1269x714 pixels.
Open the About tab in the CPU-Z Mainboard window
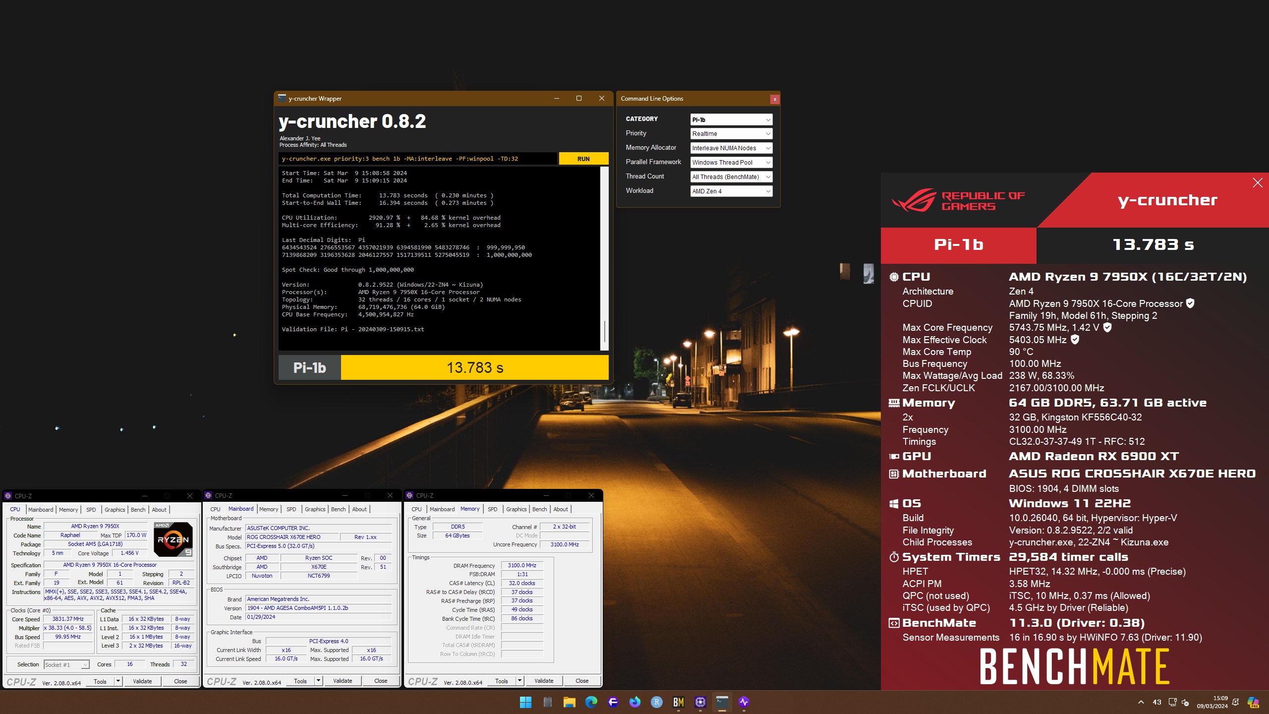(359, 509)
